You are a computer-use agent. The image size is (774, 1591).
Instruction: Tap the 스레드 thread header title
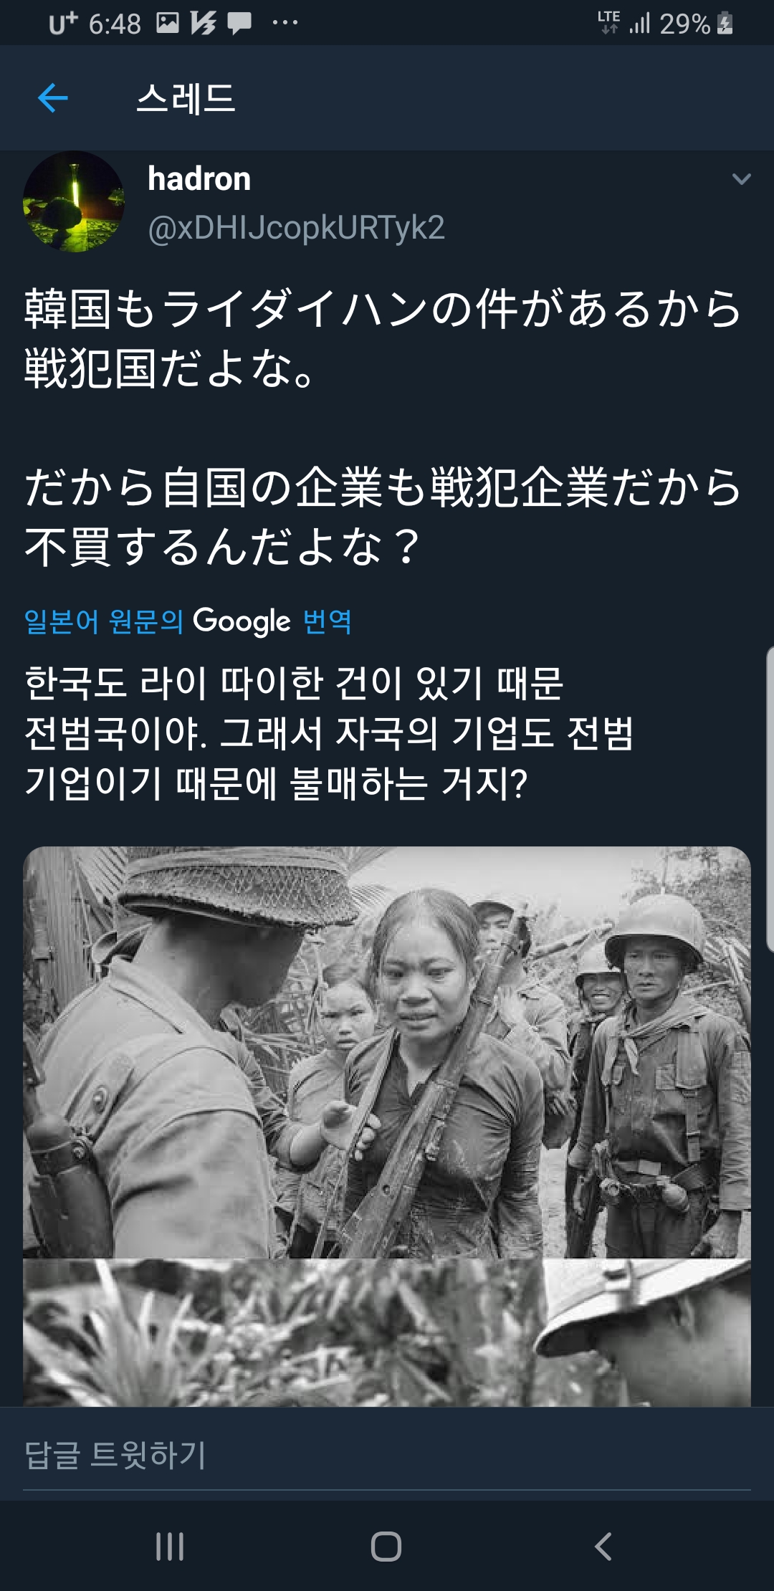pyautogui.click(x=186, y=98)
